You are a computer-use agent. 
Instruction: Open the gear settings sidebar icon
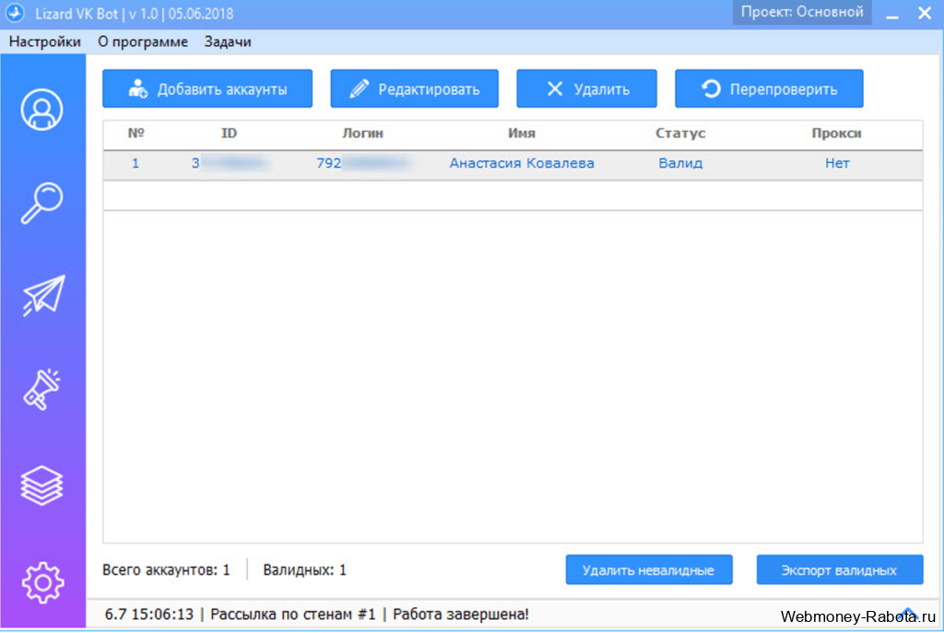(42, 582)
